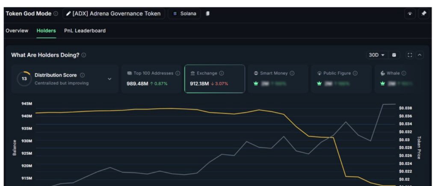
Task: Click the Solana chain button
Action: 184,14
